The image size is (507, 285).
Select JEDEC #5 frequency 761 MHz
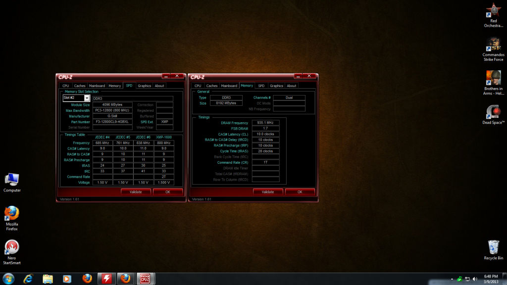point(123,143)
